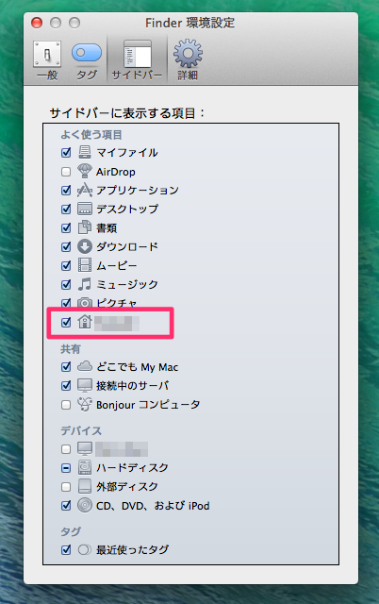Click the home folder house icon
The height and width of the screenshot is (604, 379).
tap(85, 322)
